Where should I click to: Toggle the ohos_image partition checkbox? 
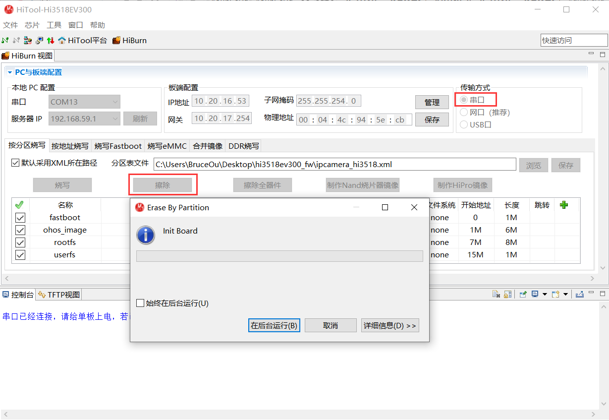click(x=20, y=230)
